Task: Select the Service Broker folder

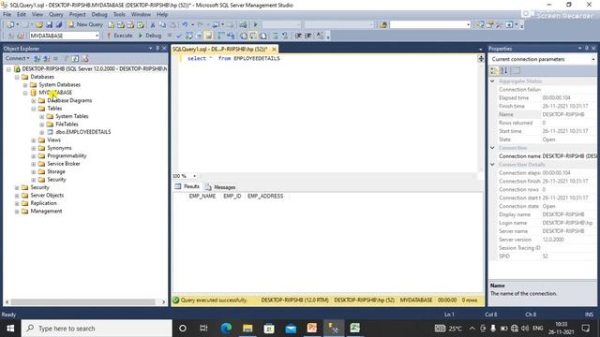Action: click(x=64, y=164)
